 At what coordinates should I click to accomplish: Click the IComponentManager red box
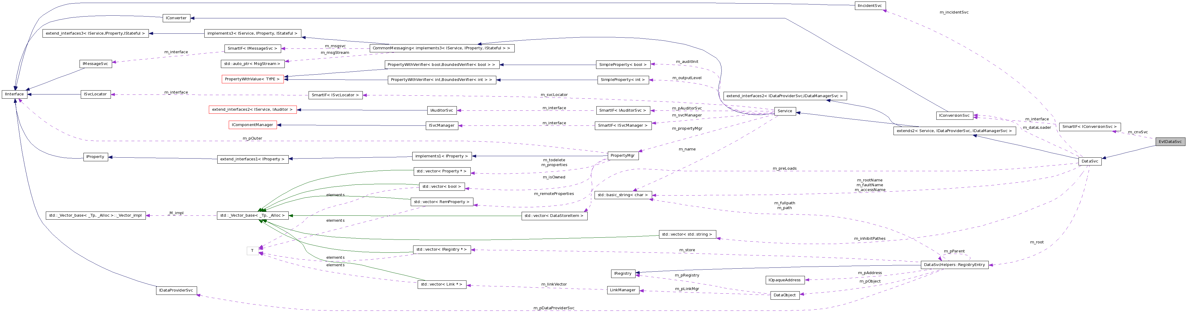click(253, 125)
